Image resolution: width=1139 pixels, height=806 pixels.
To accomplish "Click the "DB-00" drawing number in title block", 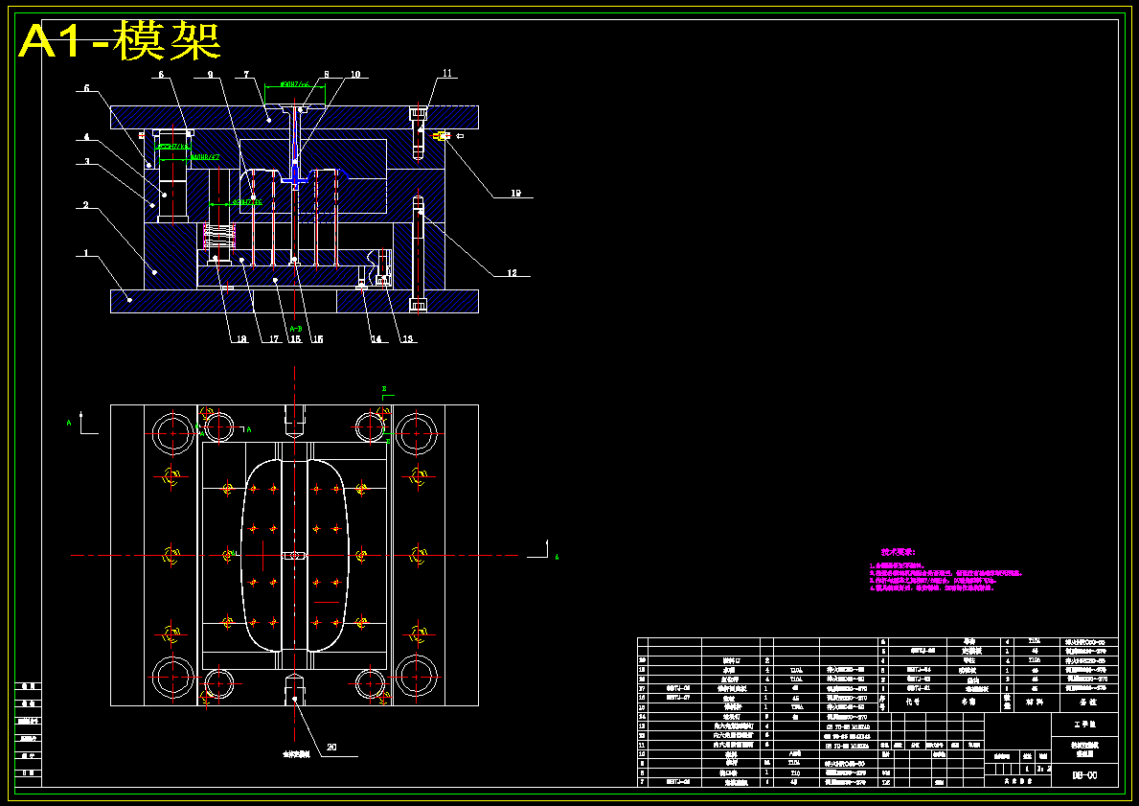I will pos(1084,775).
